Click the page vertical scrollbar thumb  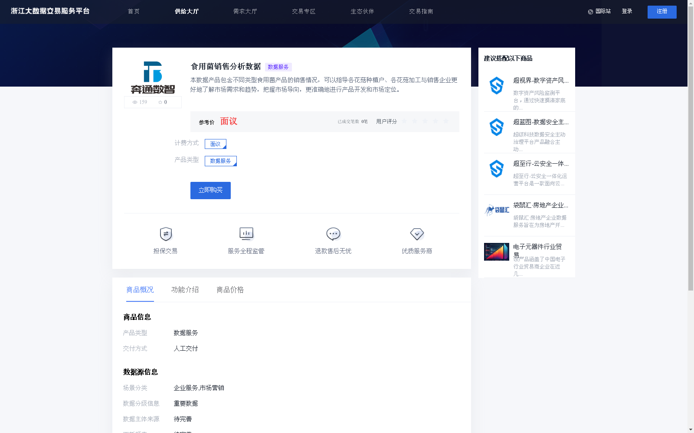click(x=691, y=149)
